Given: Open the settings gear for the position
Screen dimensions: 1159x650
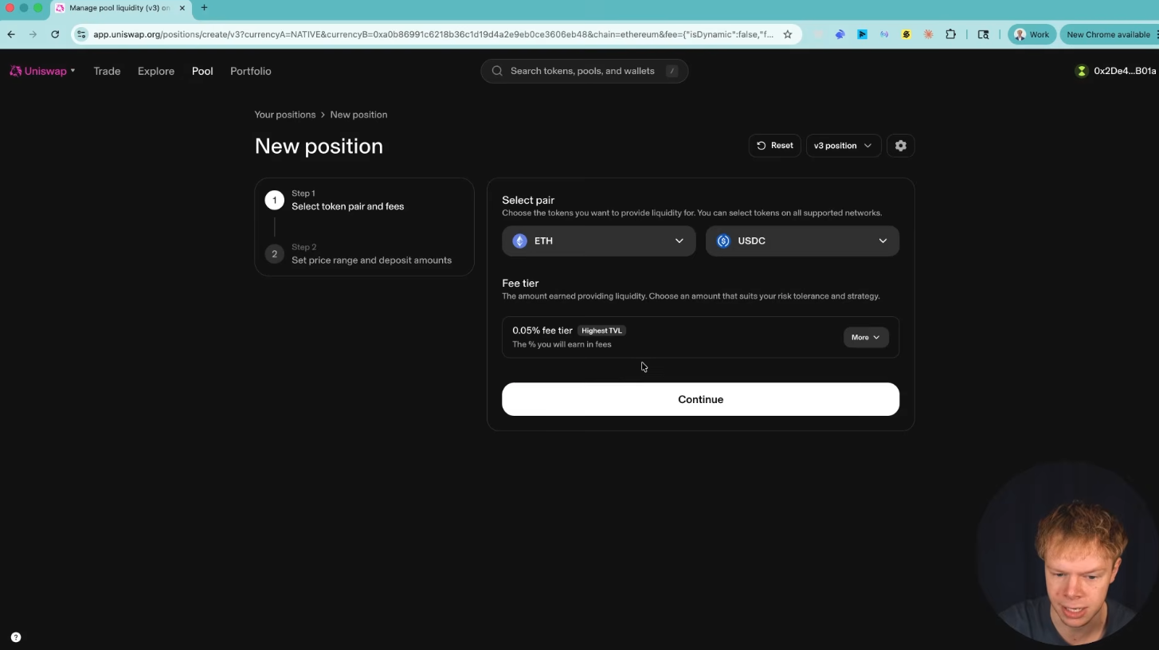Looking at the screenshot, I should pyautogui.click(x=901, y=146).
